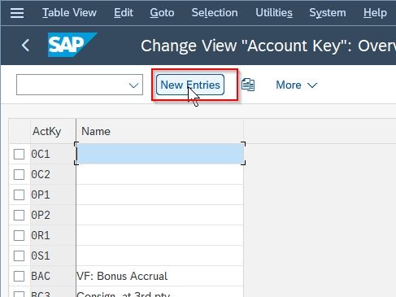Select the 0P1 row checkbox
Screen dimensions: 396x297
(x=19, y=194)
